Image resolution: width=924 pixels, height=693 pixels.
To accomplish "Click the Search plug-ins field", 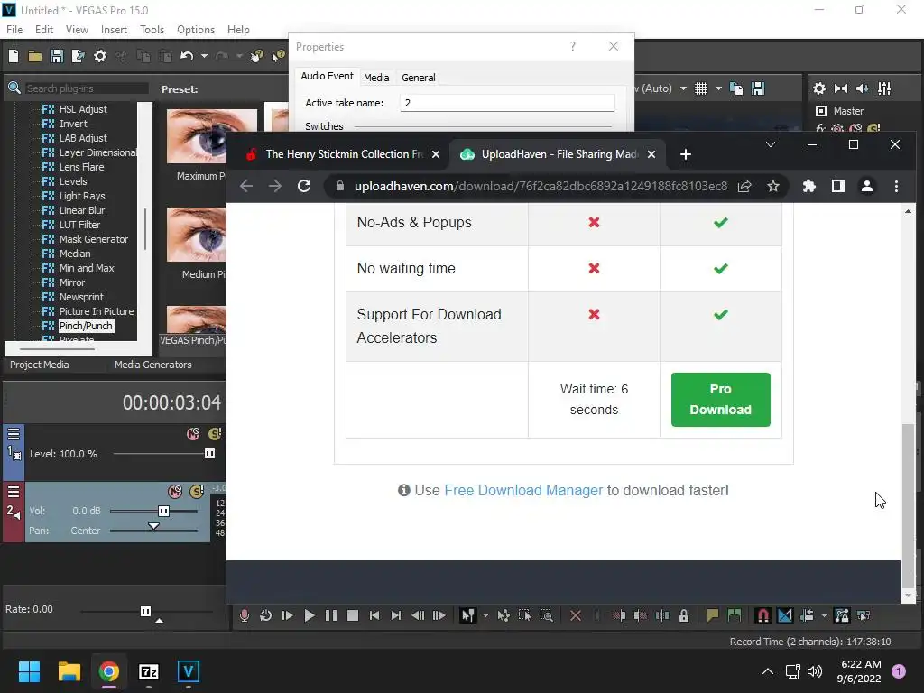I will coord(87,88).
